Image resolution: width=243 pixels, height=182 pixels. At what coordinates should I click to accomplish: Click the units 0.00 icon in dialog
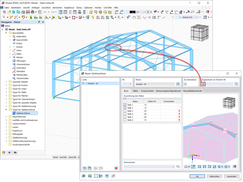(x=90, y=176)
